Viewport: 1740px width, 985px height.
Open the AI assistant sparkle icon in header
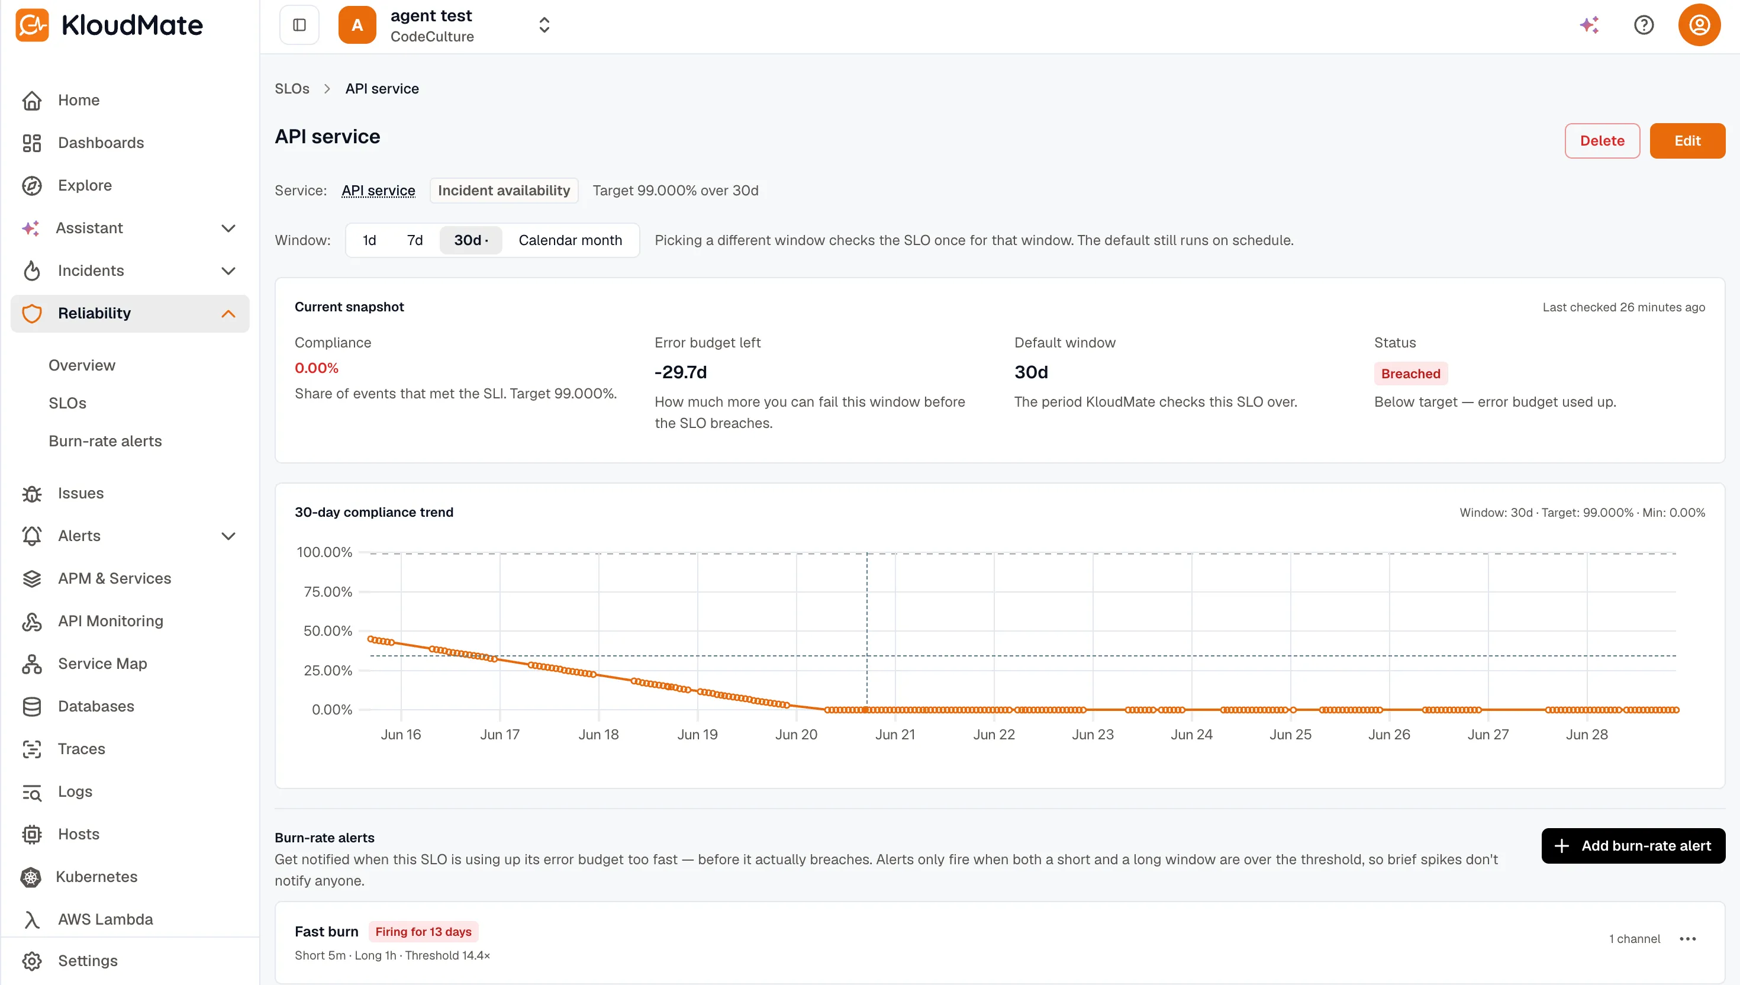tap(1589, 25)
